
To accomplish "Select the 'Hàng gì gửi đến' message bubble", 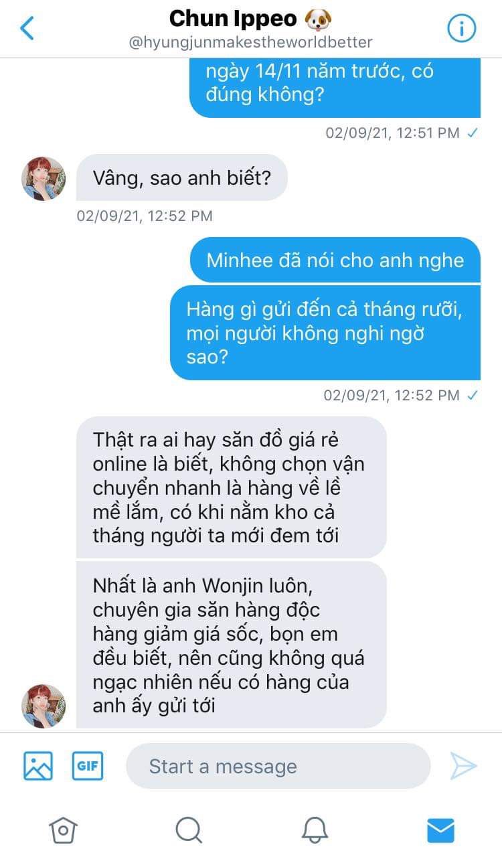I will click(325, 333).
